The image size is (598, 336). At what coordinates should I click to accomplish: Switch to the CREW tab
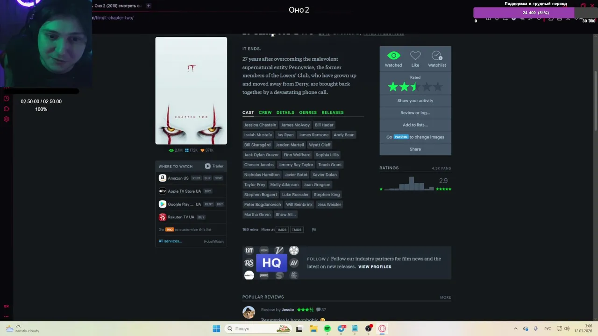click(x=265, y=112)
